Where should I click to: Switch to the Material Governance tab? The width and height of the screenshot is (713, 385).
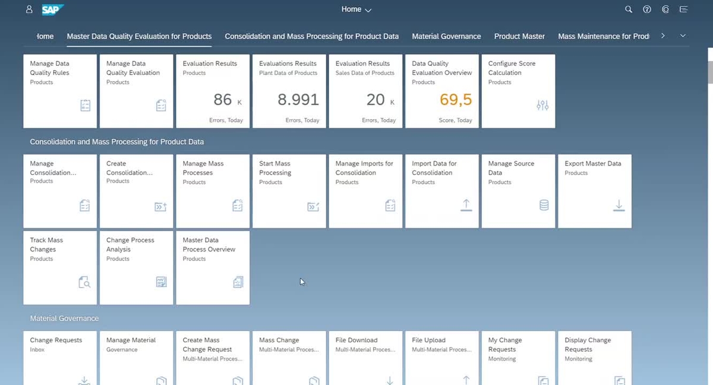click(x=446, y=36)
